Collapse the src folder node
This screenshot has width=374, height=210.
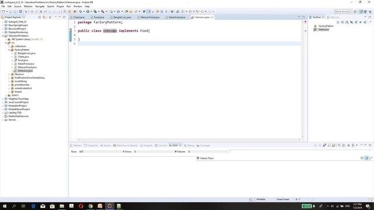[x=6, y=43]
